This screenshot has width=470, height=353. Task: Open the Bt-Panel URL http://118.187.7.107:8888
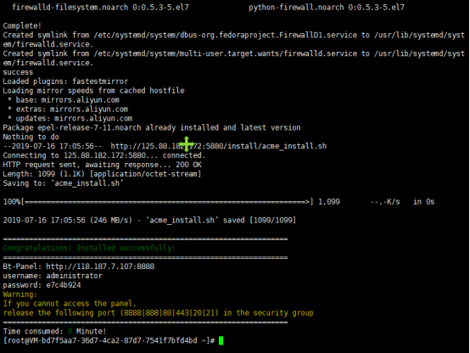point(100,266)
